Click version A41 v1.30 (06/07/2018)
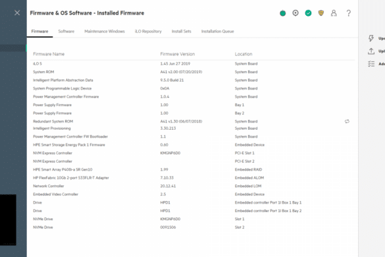 coord(181,121)
